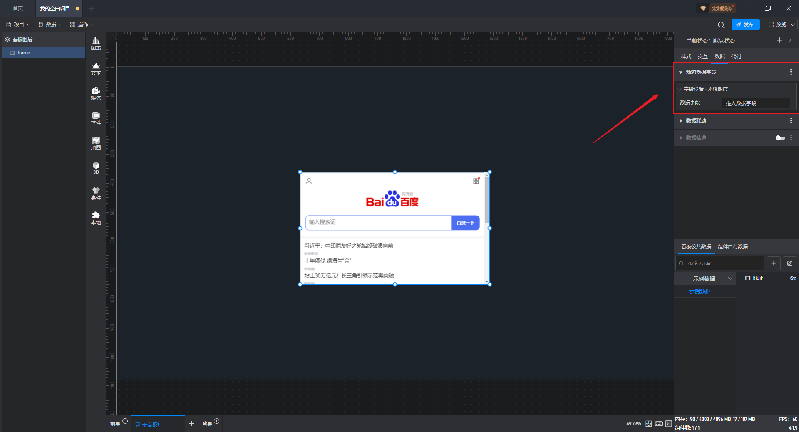The height and width of the screenshot is (432, 799).
Task: Open the 套件 (kit) component library
Action: click(96, 194)
